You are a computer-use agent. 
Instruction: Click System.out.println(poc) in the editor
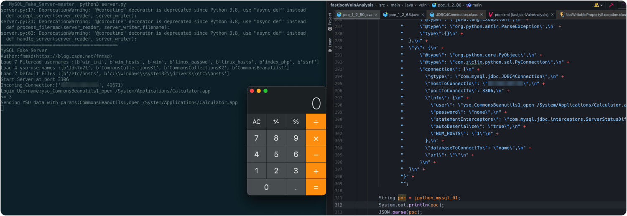coord(411,205)
